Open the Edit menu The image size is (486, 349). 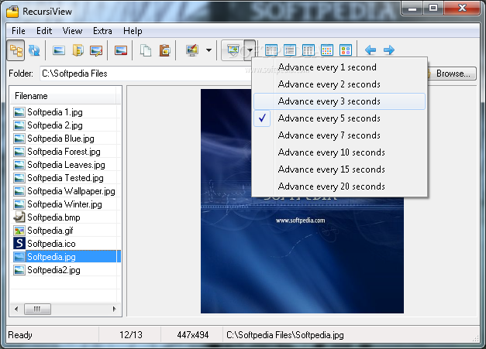(x=44, y=31)
